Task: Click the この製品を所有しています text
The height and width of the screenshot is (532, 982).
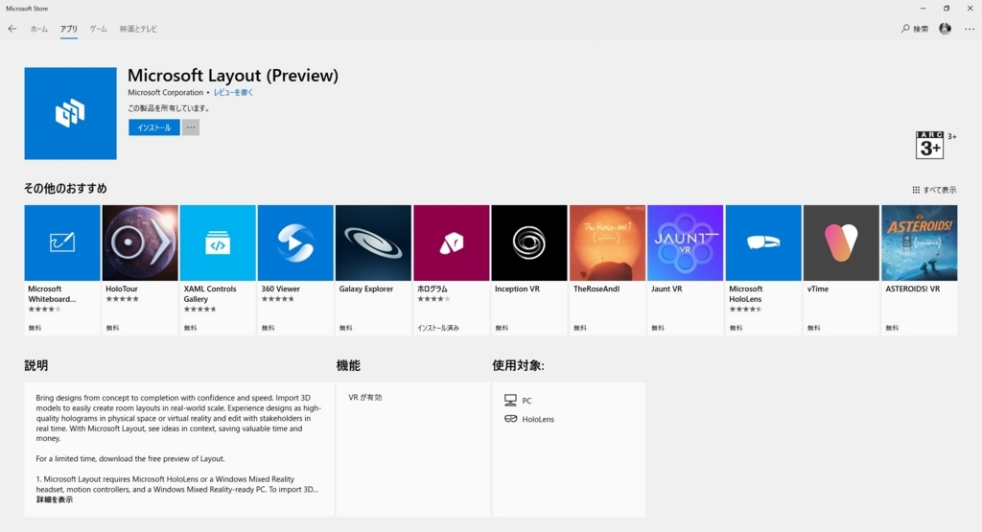Action: 169,108
